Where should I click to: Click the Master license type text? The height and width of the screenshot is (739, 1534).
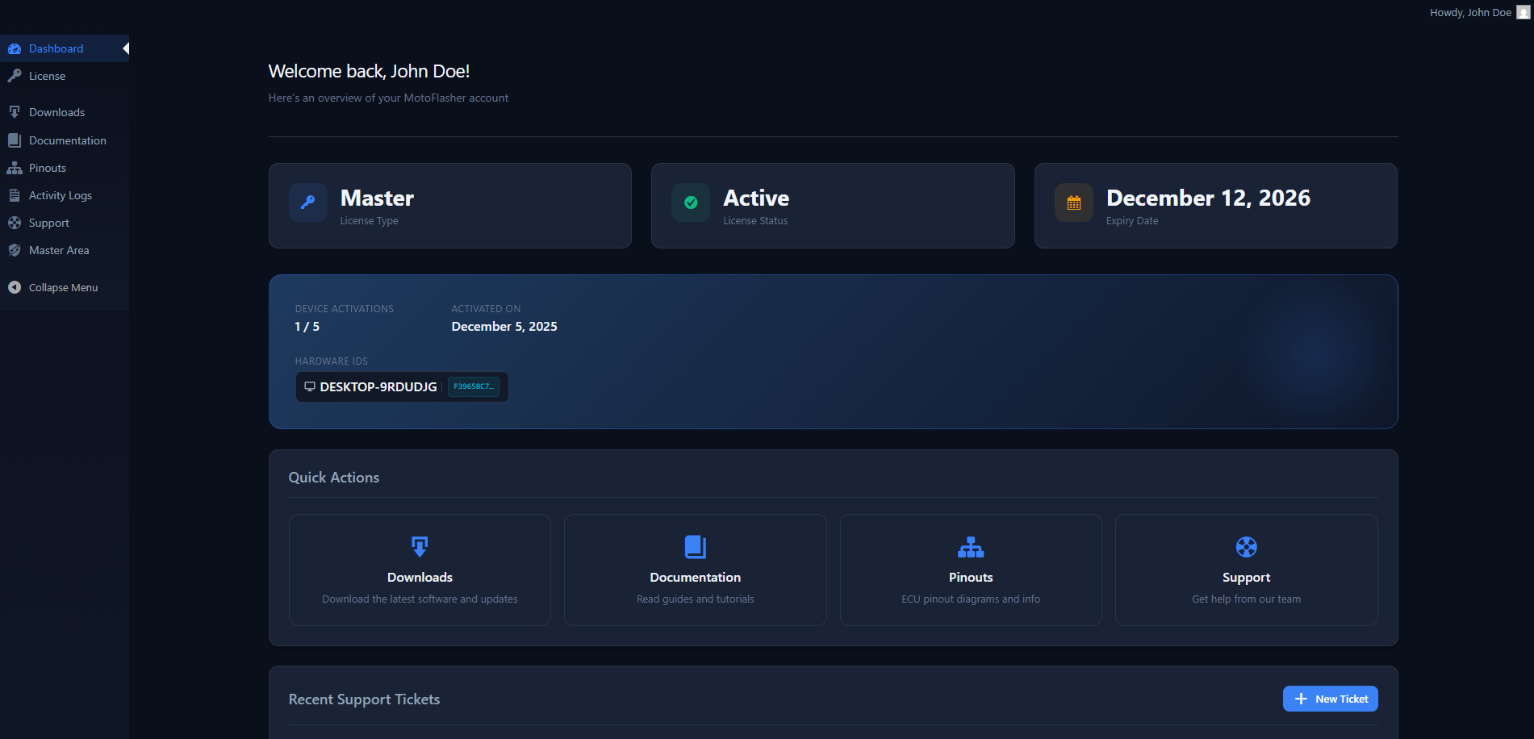click(377, 198)
